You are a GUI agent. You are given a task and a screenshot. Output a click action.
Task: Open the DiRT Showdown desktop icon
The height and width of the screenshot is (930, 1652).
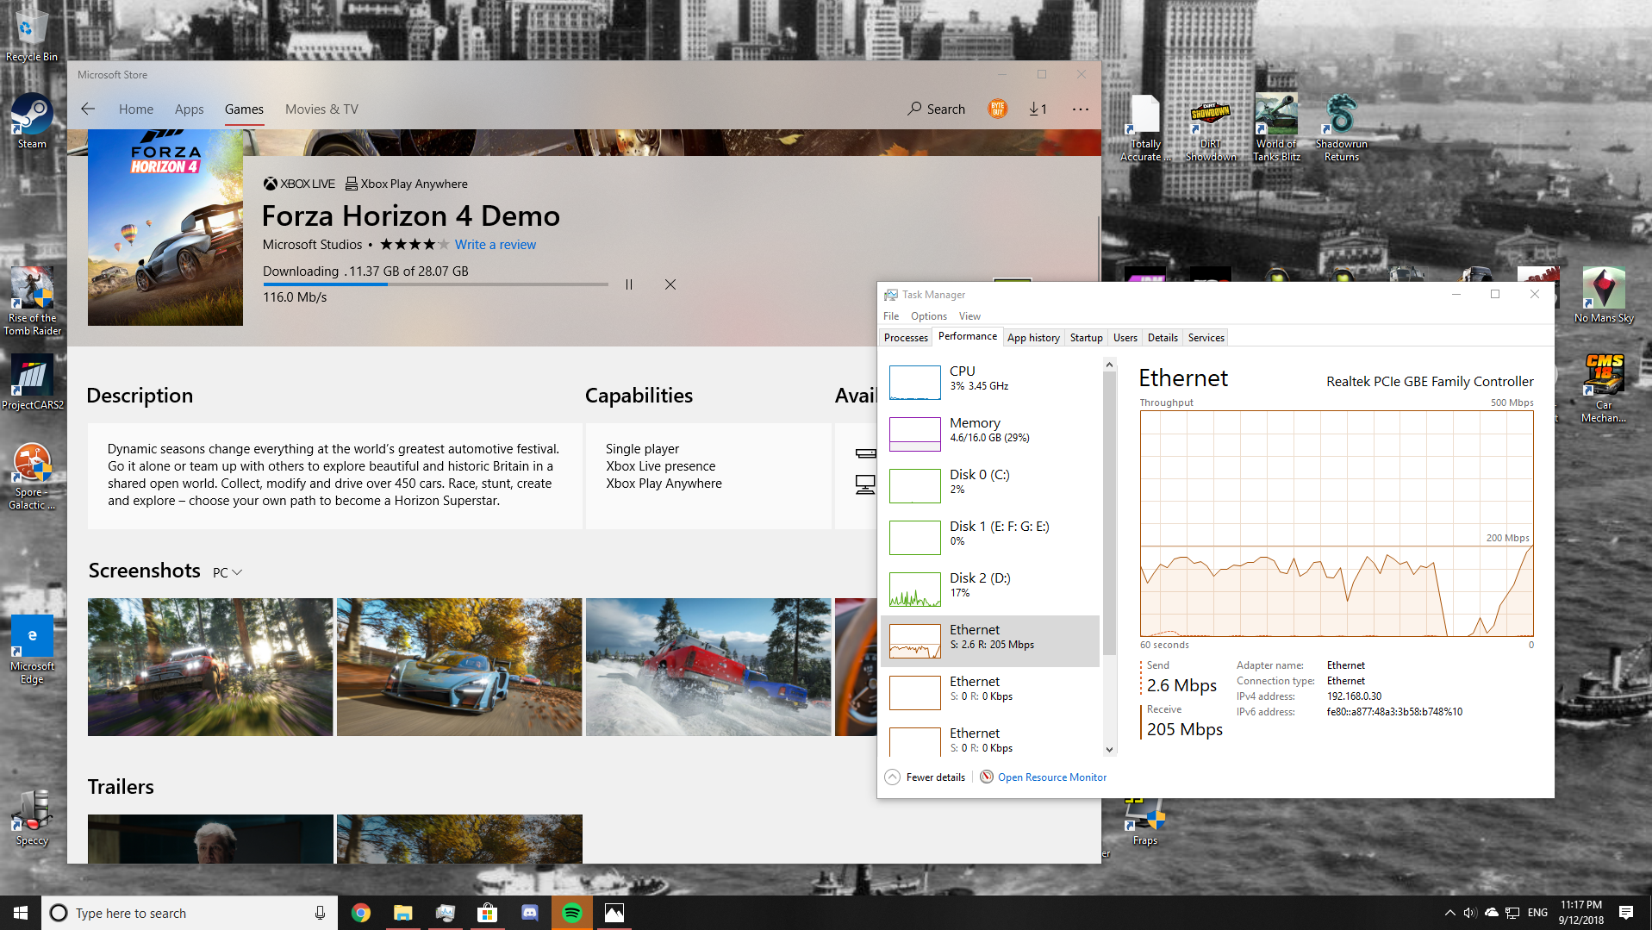(1211, 128)
